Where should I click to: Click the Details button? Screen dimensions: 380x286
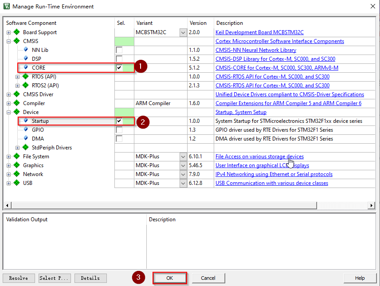pyautogui.click(x=90, y=278)
